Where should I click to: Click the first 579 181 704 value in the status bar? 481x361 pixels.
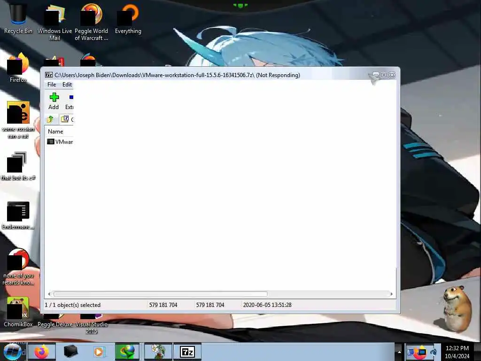coord(163,305)
